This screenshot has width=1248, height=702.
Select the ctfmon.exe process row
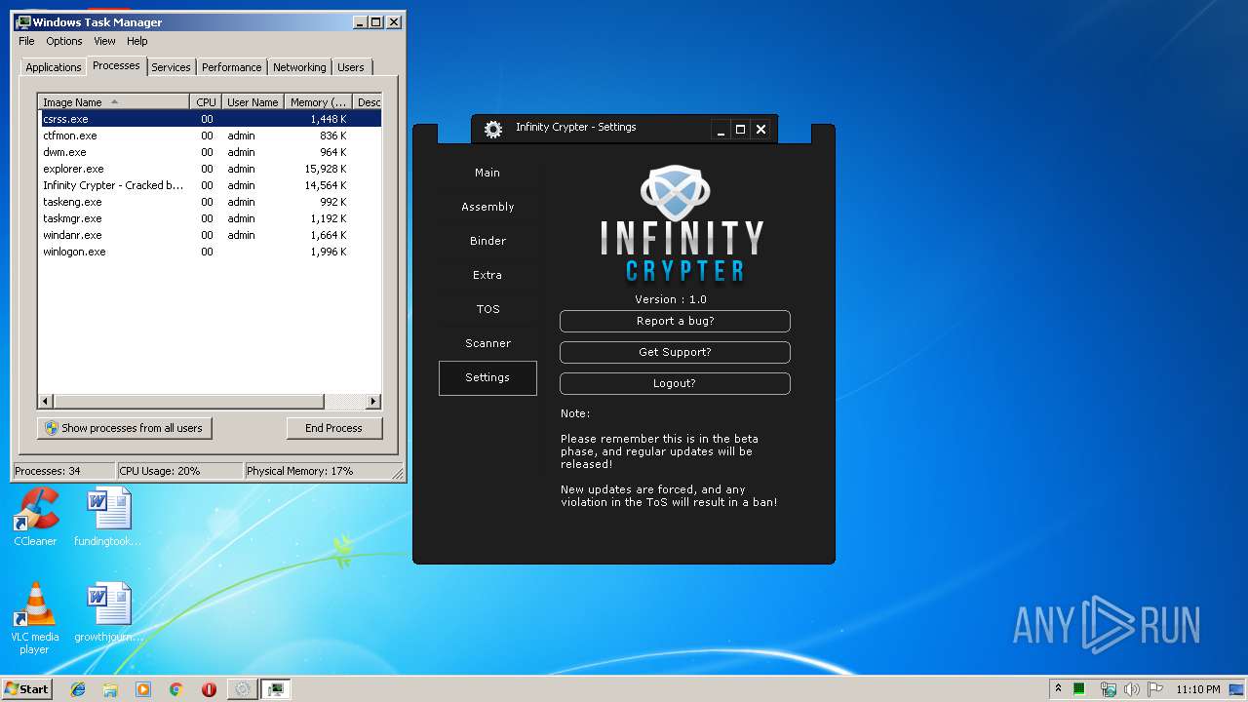click(210, 136)
